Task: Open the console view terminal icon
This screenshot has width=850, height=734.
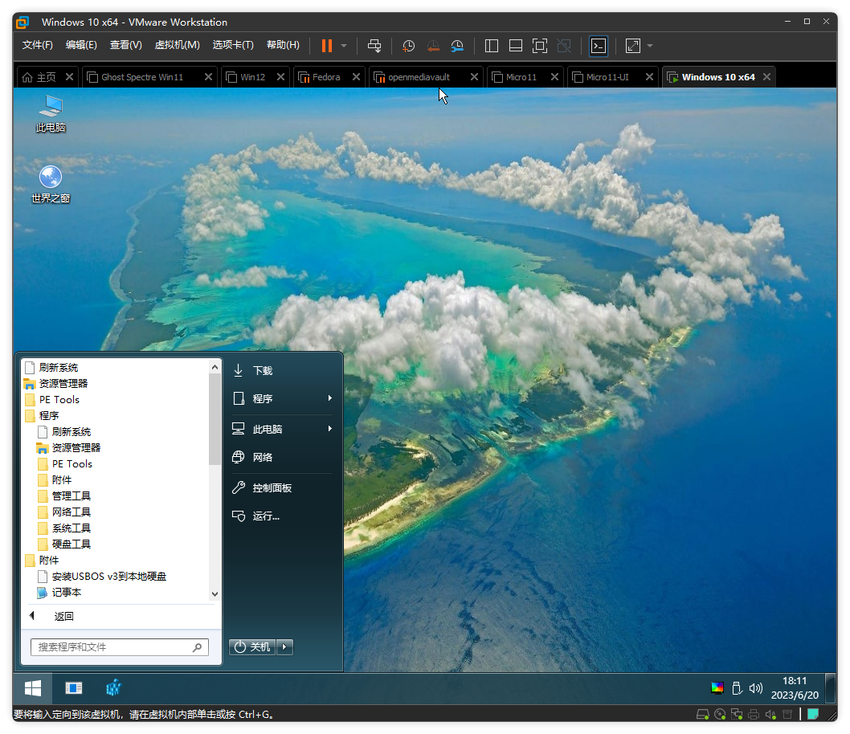Action: pos(599,46)
